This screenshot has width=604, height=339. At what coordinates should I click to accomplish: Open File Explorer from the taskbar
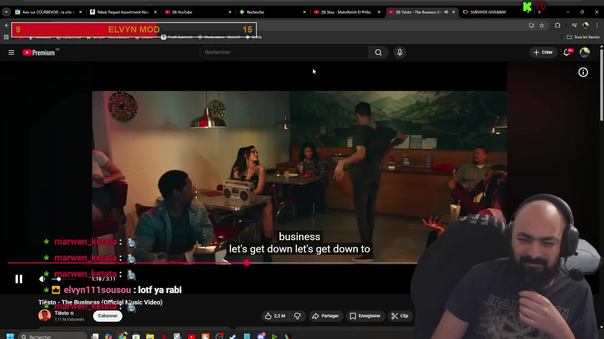coord(150,336)
